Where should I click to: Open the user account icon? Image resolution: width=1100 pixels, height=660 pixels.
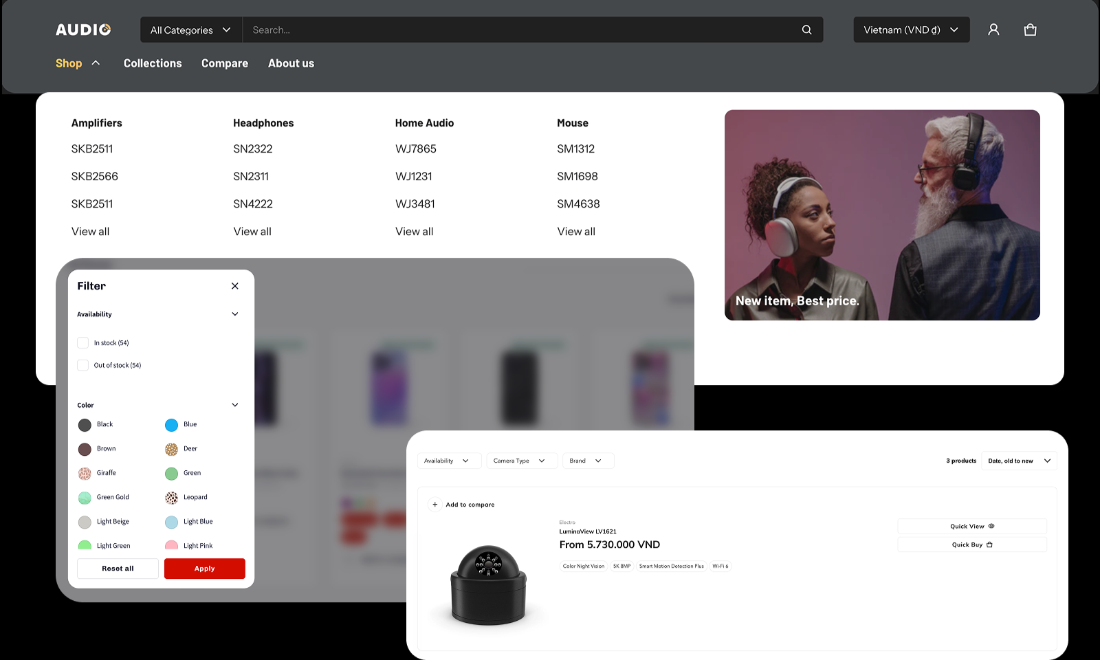click(993, 30)
